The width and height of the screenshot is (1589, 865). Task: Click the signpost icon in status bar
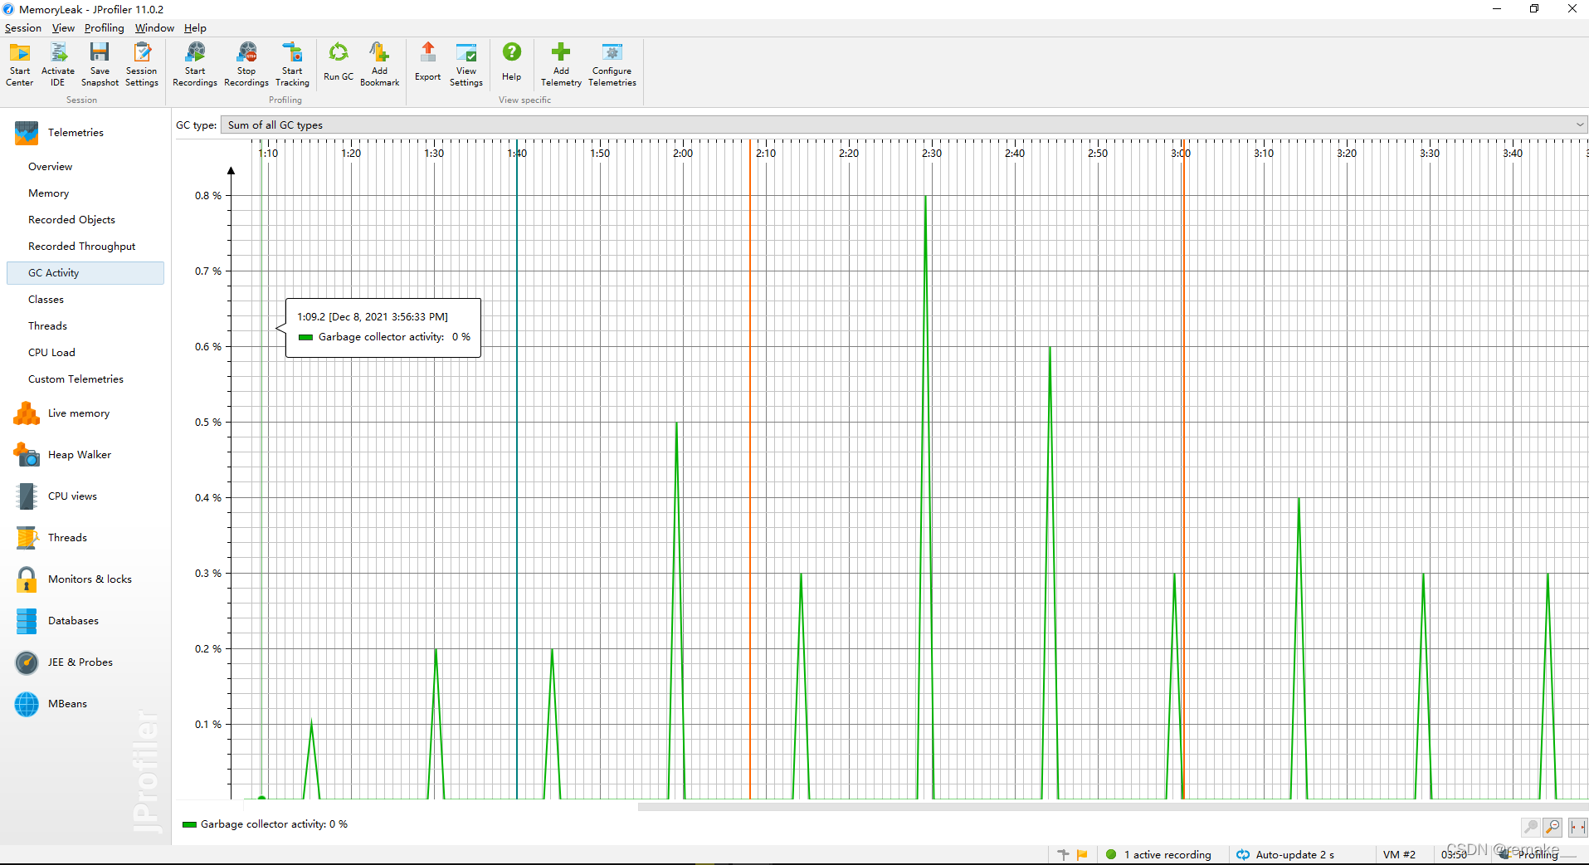(x=1063, y=854)
